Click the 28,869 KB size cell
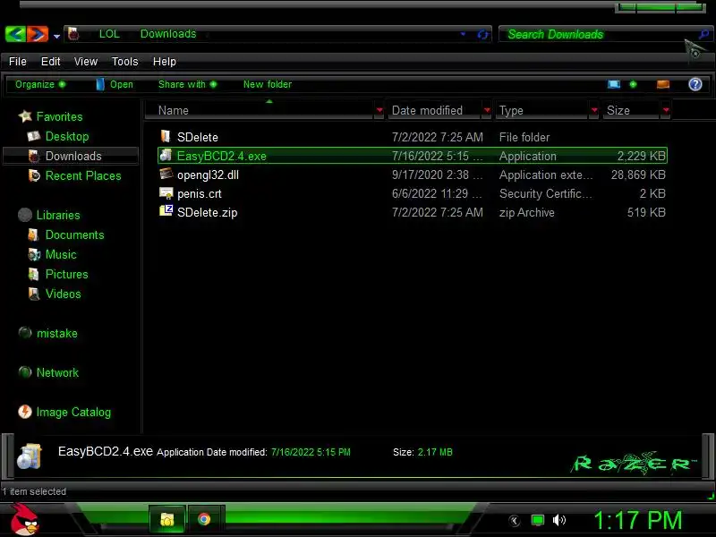716x537 pixels. (x=638, y=175)
